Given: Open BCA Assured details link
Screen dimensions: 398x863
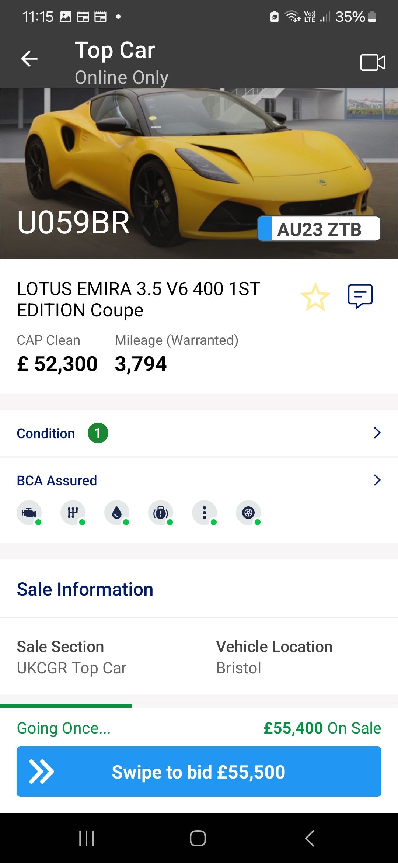Looking at the screenshot, I should (x=57, y=481).
